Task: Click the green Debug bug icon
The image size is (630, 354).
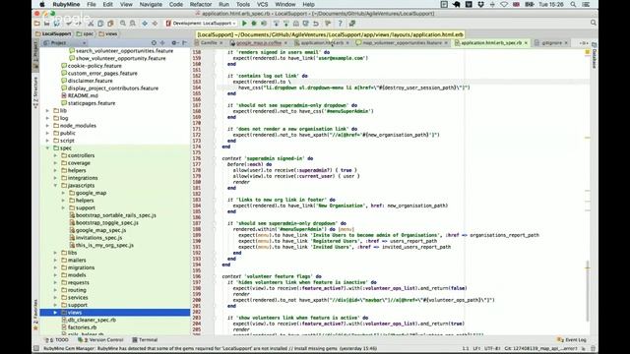Action: (254, 24)
